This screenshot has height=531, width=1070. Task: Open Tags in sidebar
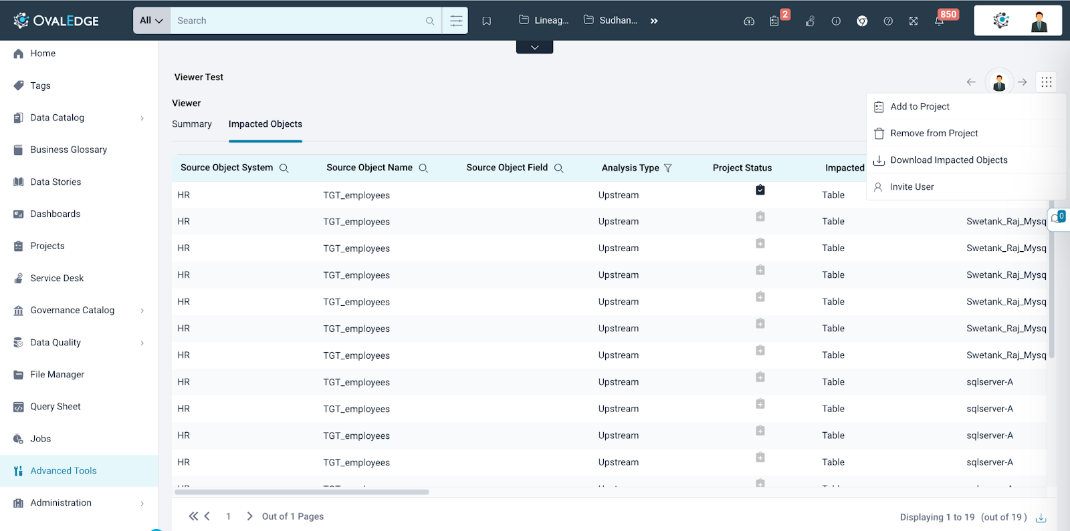40,85
